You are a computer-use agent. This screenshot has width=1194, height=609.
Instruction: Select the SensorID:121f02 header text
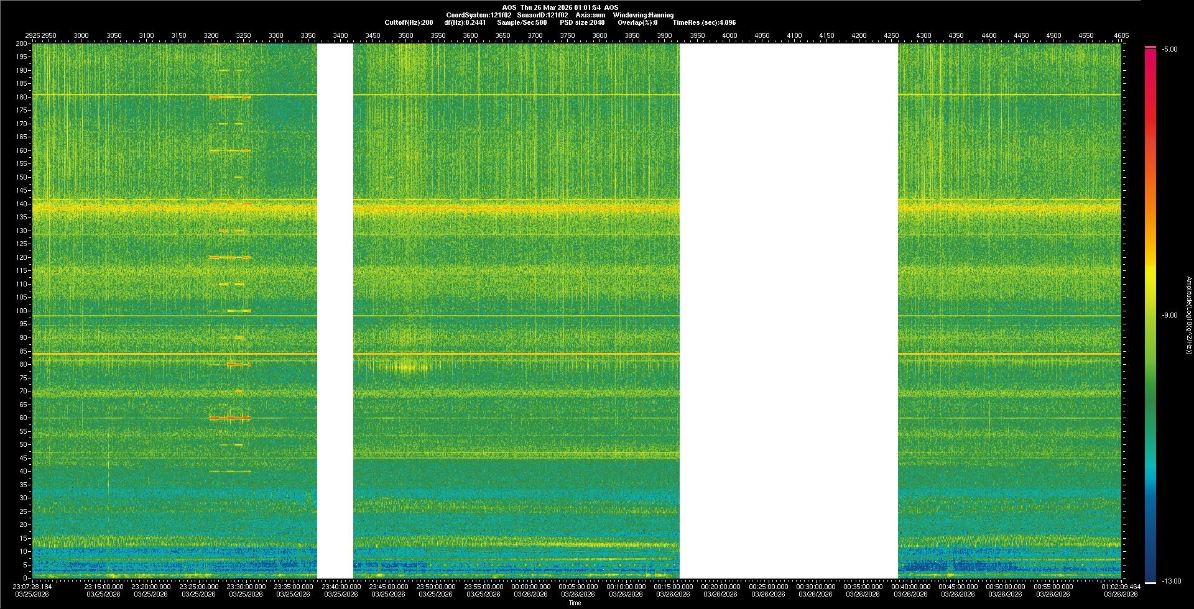(542, 15)
